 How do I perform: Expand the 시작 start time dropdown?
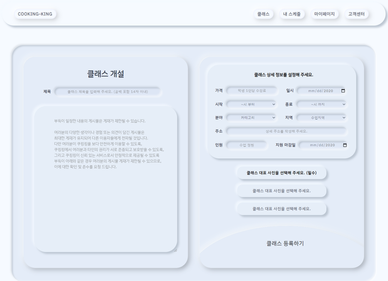(x=252, y=104)
